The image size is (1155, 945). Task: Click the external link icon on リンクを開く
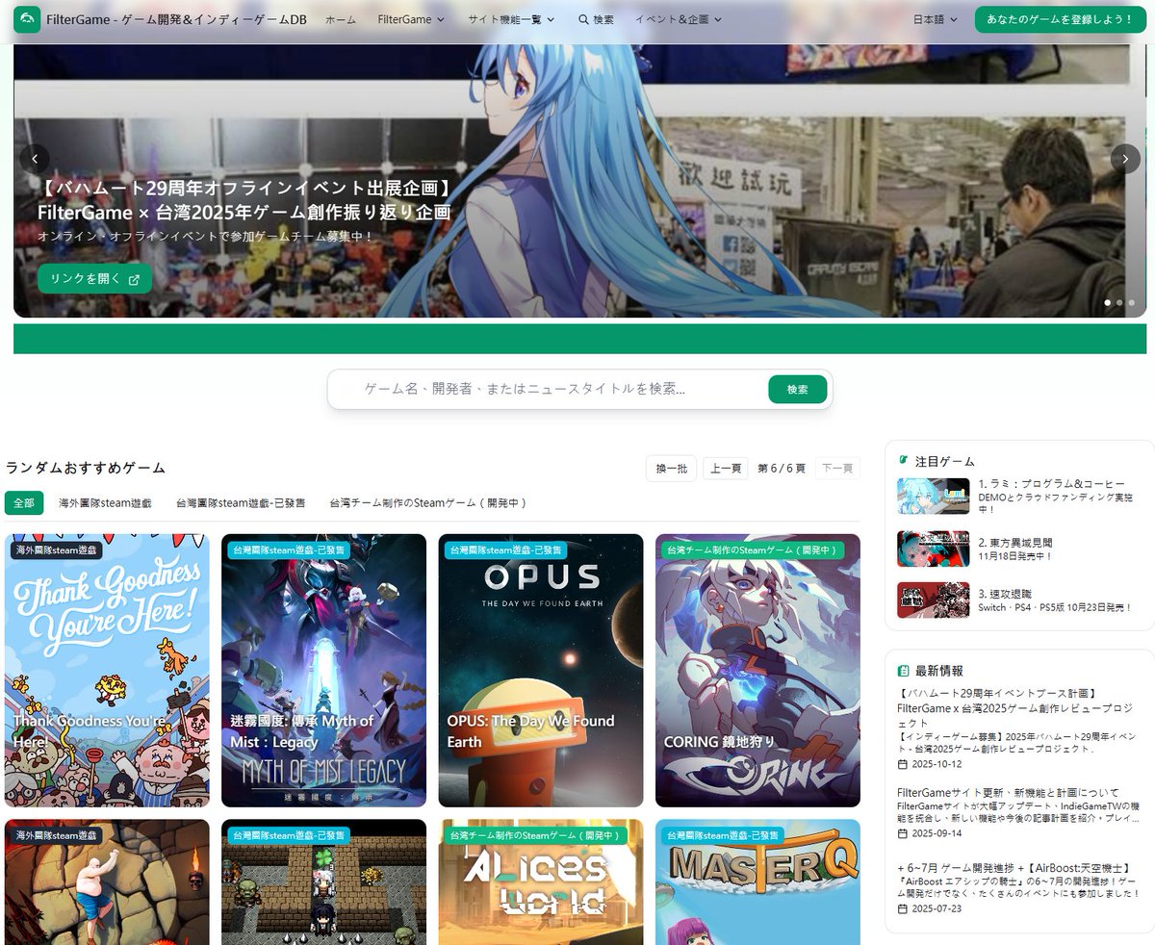134,279
